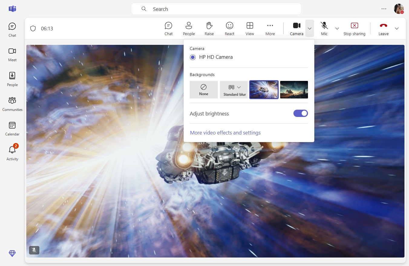
Task: Open the meeting Chat panel
Action: pos(169,29)
